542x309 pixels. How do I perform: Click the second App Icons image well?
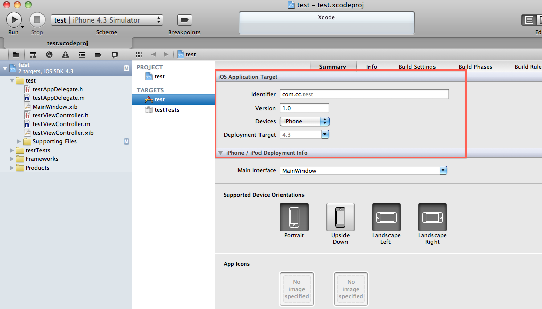(351, 289)
